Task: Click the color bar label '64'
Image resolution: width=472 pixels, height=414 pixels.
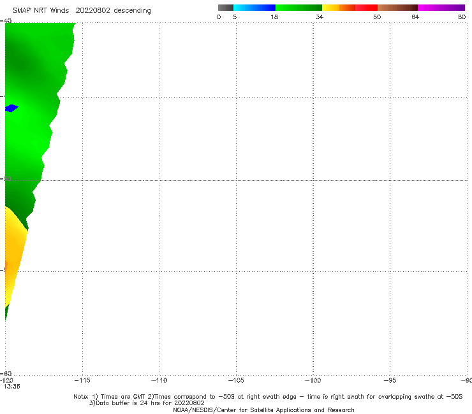Action: (415, 17)
